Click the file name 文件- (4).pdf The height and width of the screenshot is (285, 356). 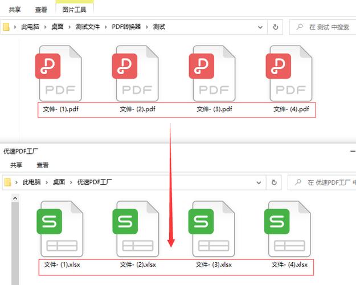point(291,109)
